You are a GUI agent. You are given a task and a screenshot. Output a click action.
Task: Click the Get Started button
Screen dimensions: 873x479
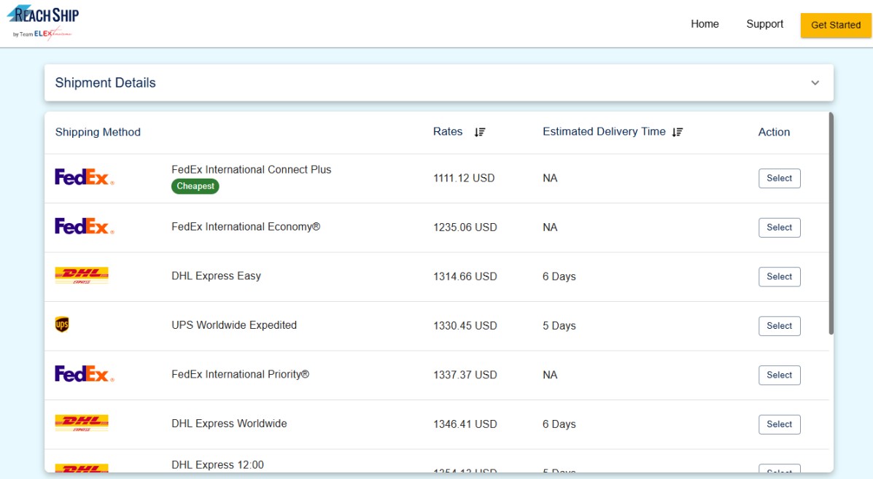click(836, 25)
